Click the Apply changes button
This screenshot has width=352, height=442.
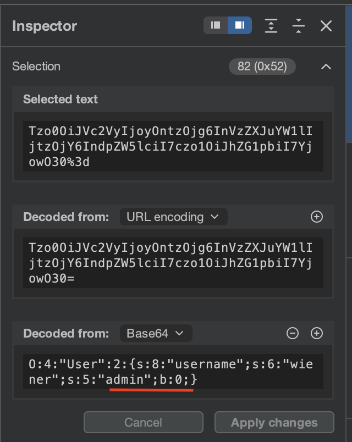point(274,422)
